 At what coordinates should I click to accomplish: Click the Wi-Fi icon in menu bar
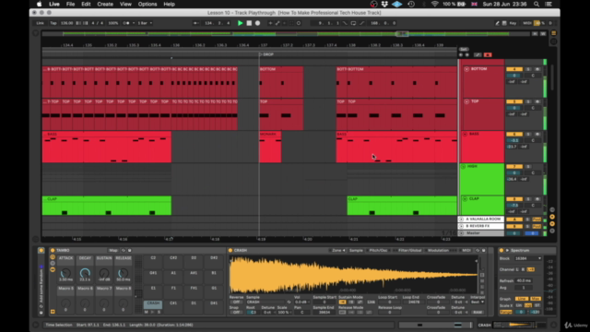coord(434,4)
